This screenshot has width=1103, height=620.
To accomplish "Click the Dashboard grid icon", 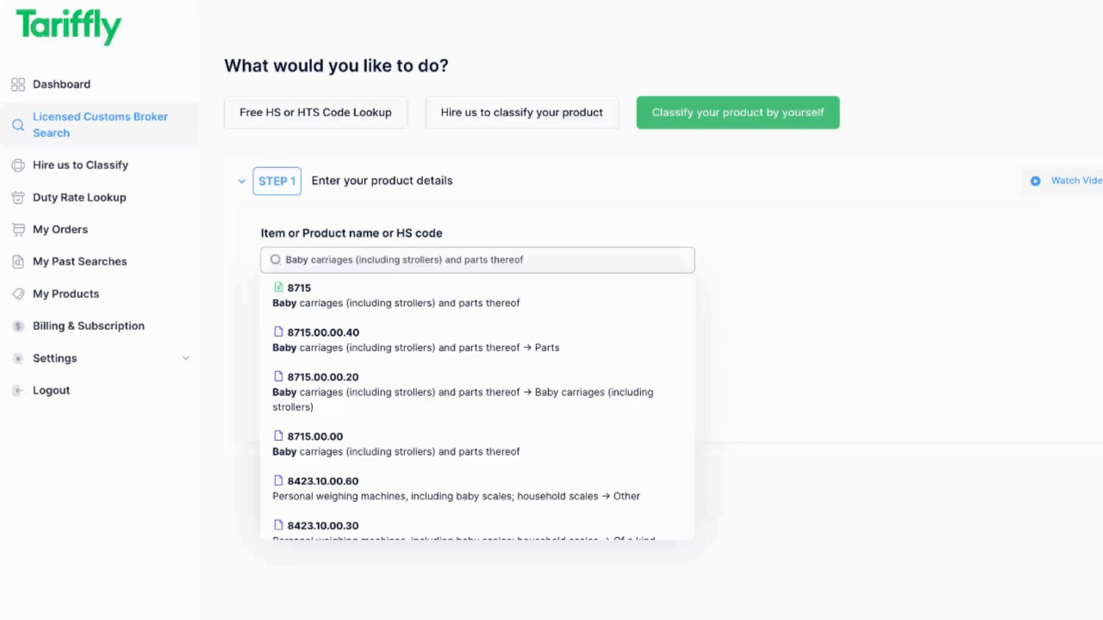I will pyautogui.click(x=17, y=84).
